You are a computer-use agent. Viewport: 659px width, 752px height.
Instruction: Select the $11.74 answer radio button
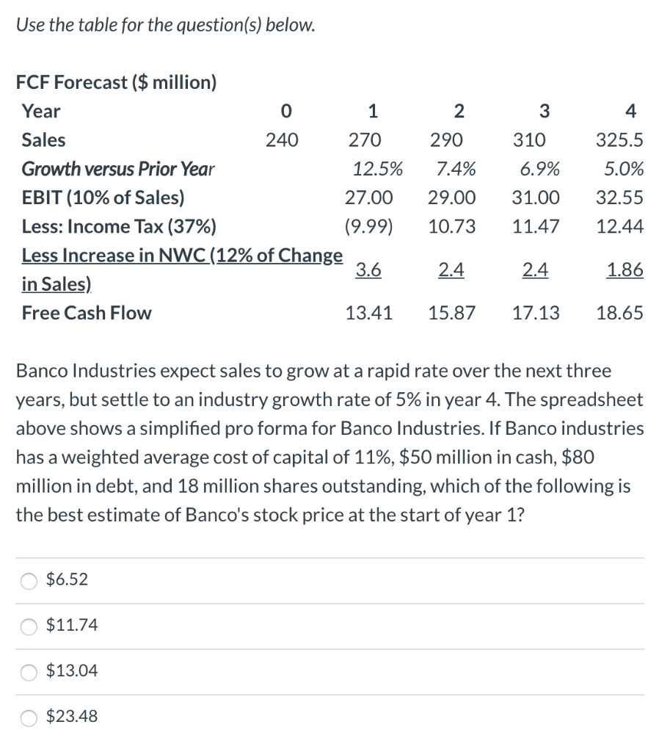point(28,626)
